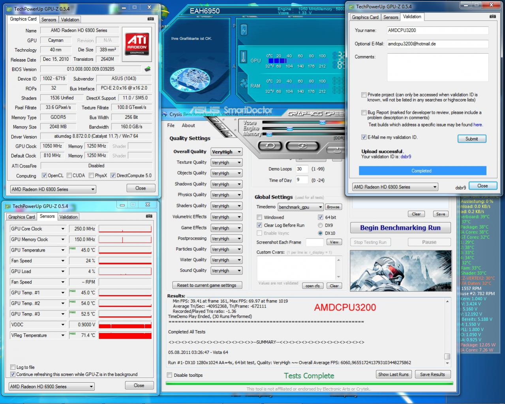Viewport: 505px width, 404px height.
Task: Click the Vcore slider handle
Action: (x=322, y=123)
